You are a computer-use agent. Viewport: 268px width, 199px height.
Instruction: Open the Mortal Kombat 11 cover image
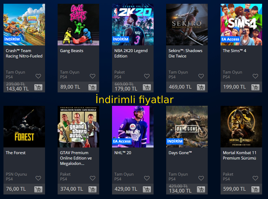coord(241,126)
